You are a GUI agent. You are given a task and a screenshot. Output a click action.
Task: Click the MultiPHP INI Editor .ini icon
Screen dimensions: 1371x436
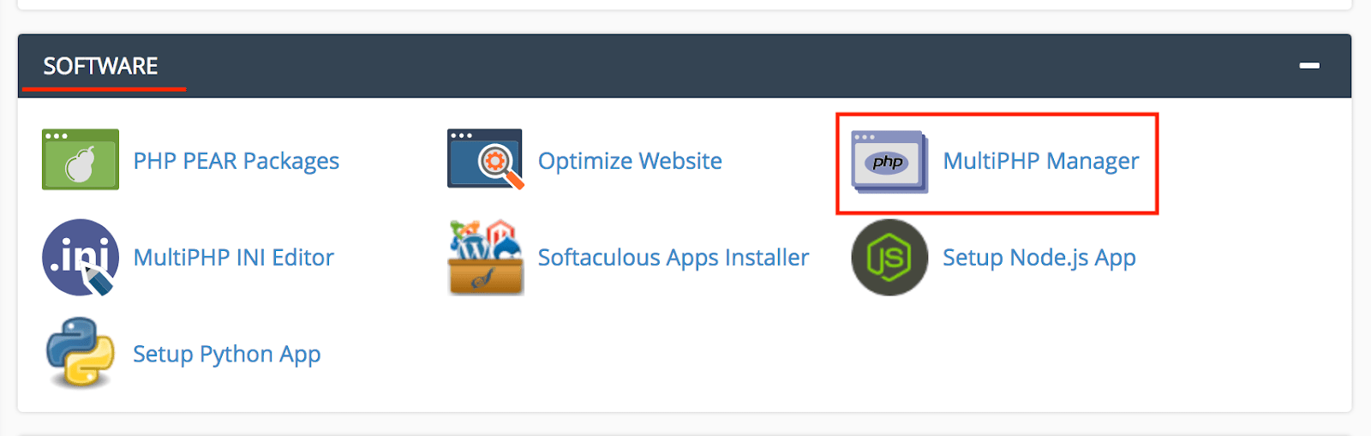pyautogui.click(x=81, y=257)
